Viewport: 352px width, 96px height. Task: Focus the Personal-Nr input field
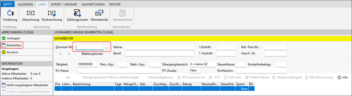click(89, 47)
